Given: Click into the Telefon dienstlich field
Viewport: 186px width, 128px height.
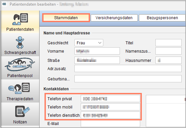Looking at the screenshot, I should click(x=110, y=115).
